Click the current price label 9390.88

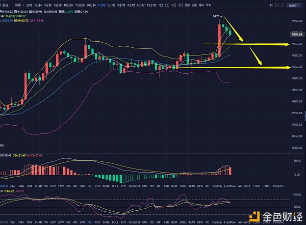click(x=297, y=35)
